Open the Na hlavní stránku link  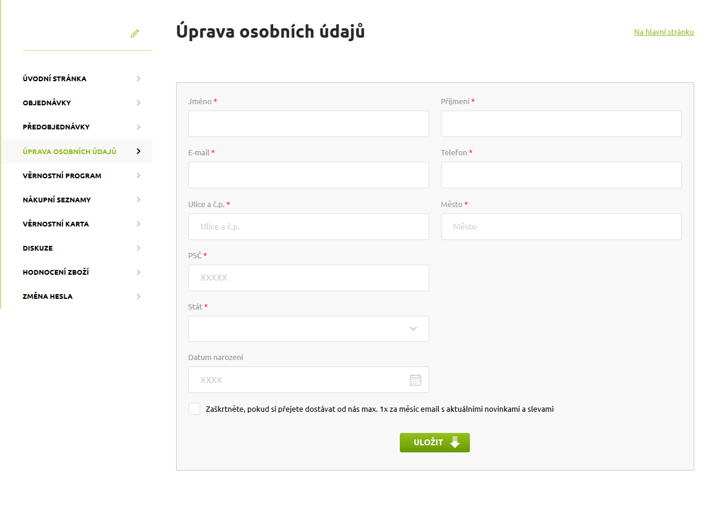664,32
